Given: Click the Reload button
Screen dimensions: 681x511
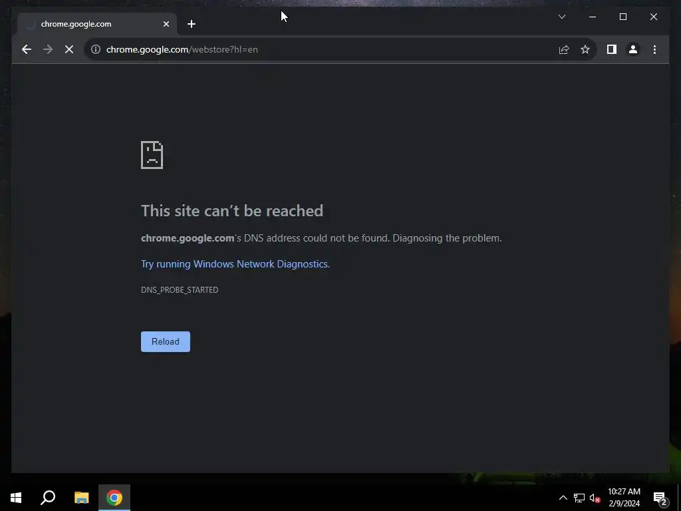Looking at the screenshot, I should [x=166, y=341].
